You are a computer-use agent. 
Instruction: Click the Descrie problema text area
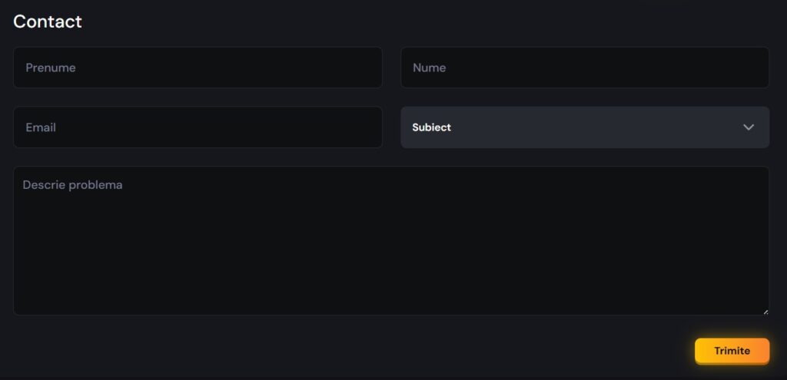point(391,240)
